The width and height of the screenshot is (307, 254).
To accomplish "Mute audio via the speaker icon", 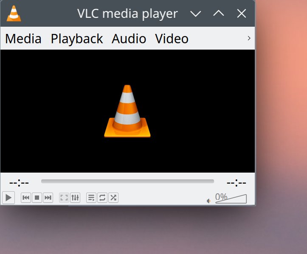I will click(x=208, y=201).
